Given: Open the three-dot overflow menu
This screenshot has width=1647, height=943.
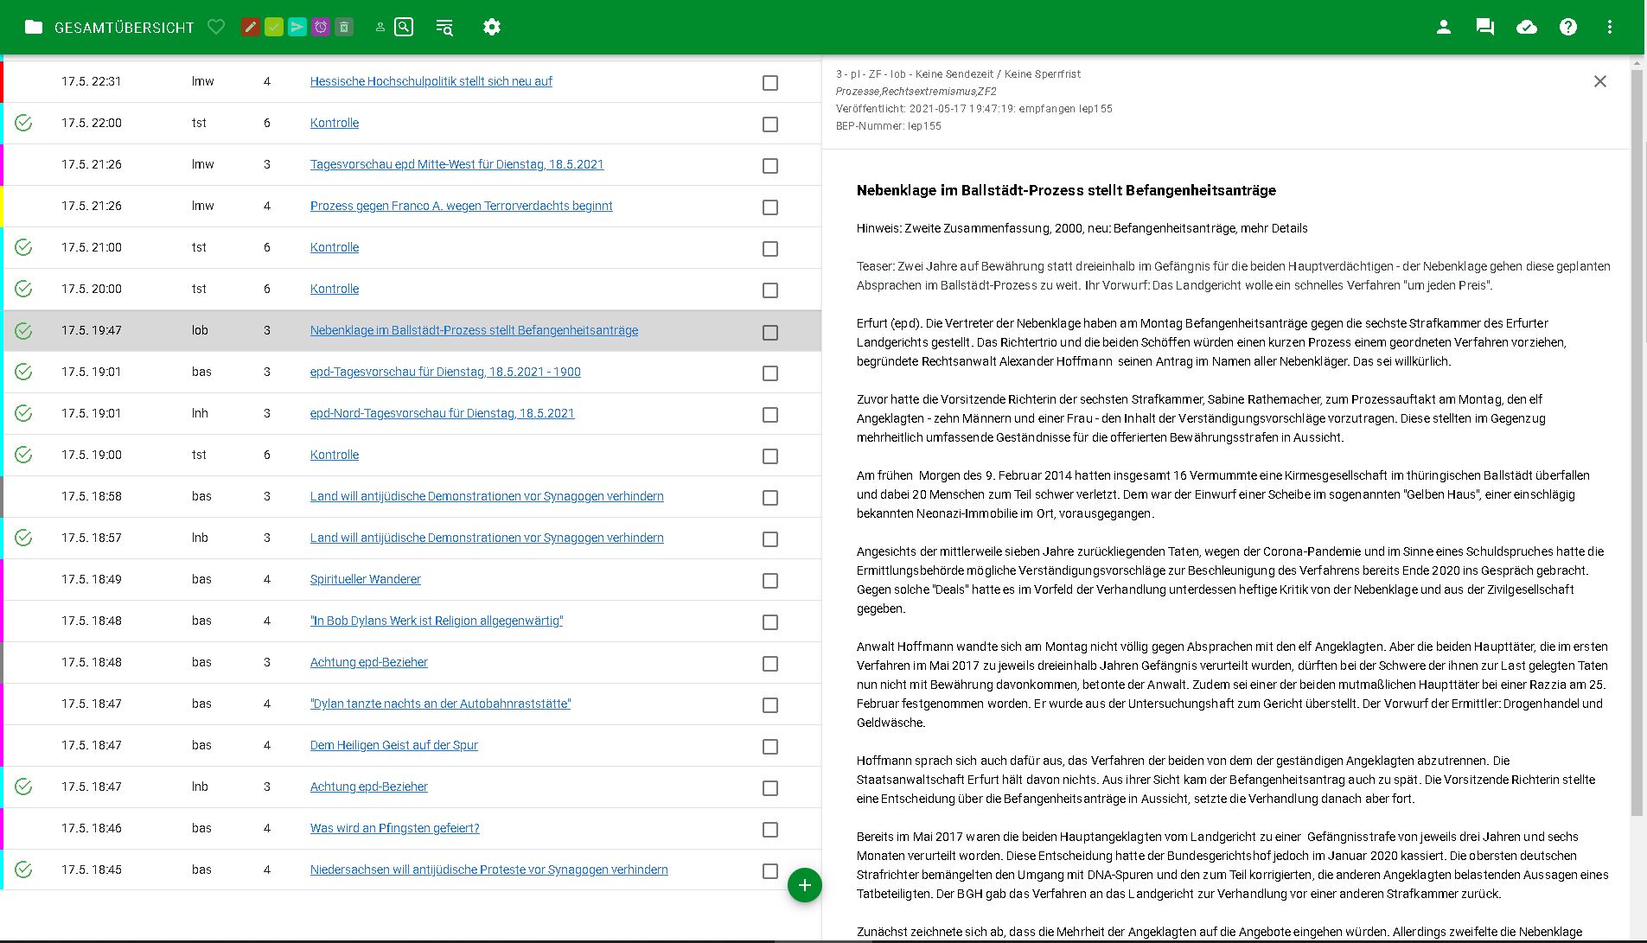Looking at the screenshot, I should tap(1610, 27).
